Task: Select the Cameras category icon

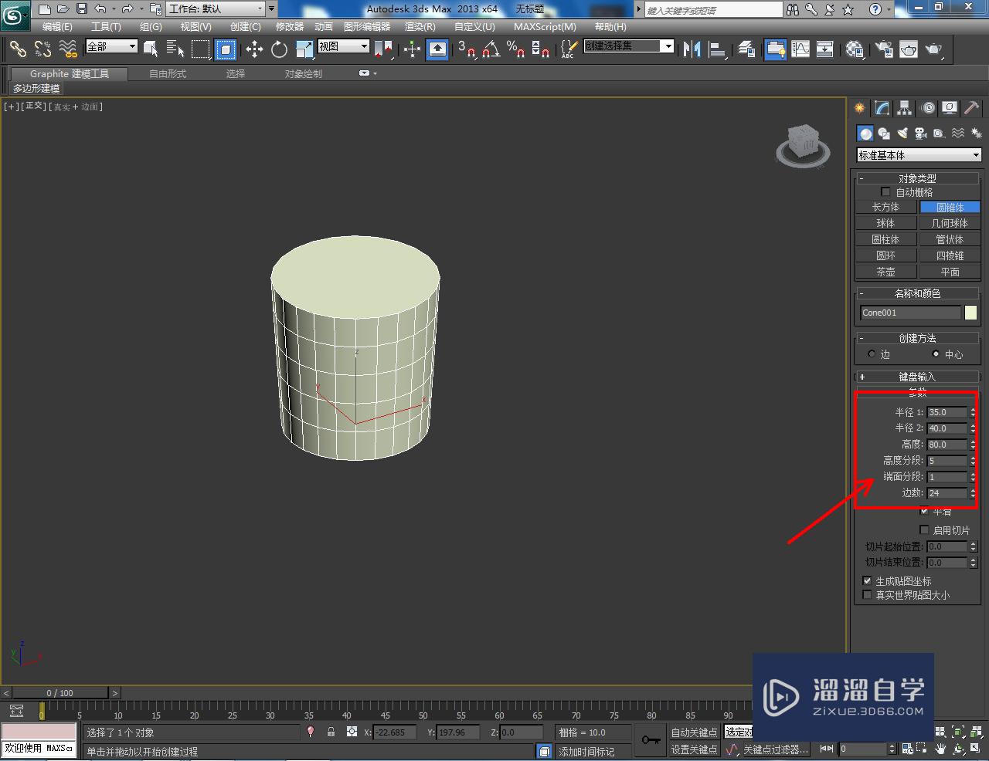Action: click(x=920, y=134)
